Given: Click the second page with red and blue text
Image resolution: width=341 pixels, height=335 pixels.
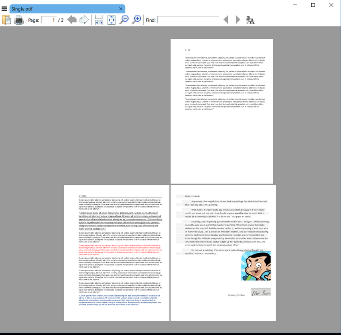Looking at the screenshot, I should [x=117, y=252].
